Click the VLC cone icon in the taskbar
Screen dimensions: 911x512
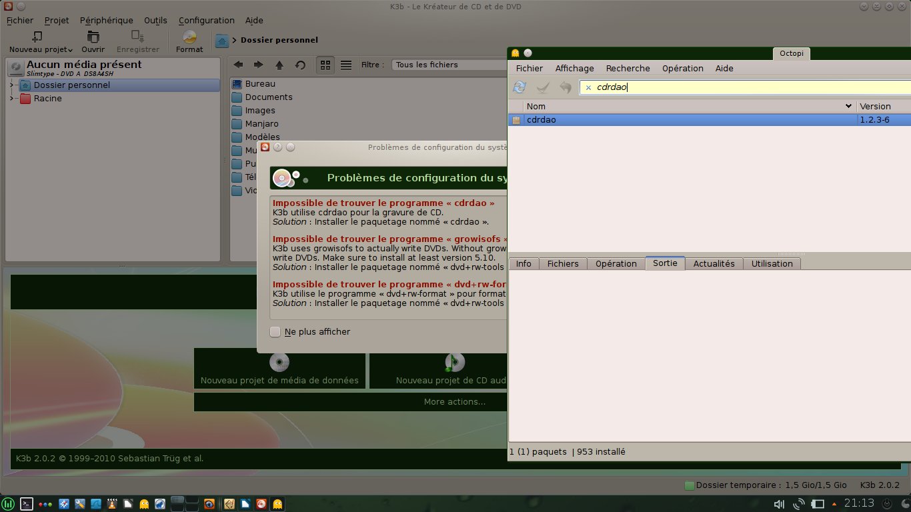click(112, 504)
